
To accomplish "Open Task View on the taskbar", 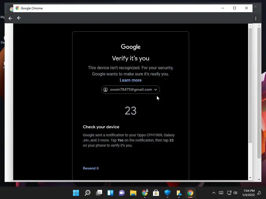I will point(99,193).
